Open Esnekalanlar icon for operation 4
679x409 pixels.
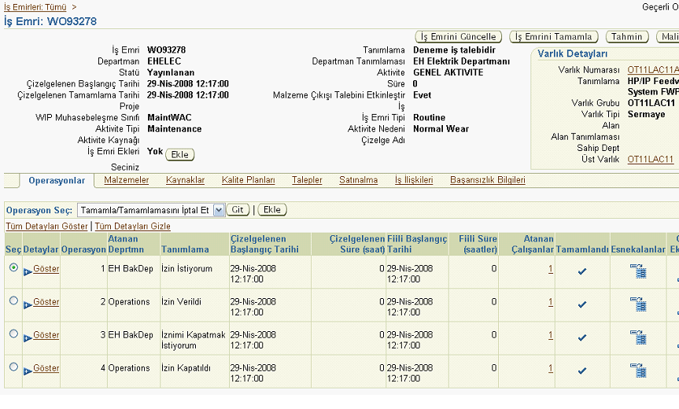tap(637, 370)
